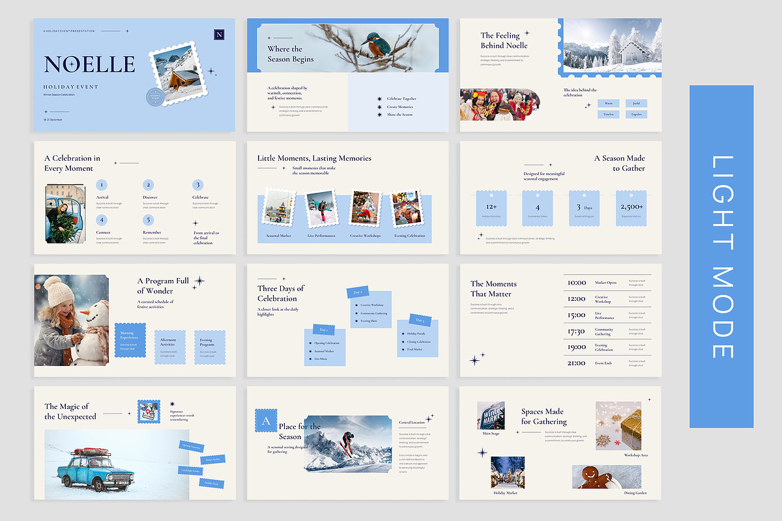Viewport: 782px width, 521px height.
Task: Open the Three Days of Celebration slide
Action: (347, 320)
